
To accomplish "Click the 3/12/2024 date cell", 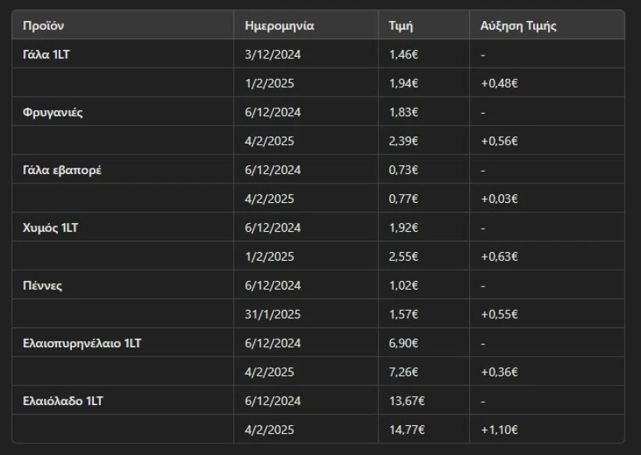I will 273,54.
